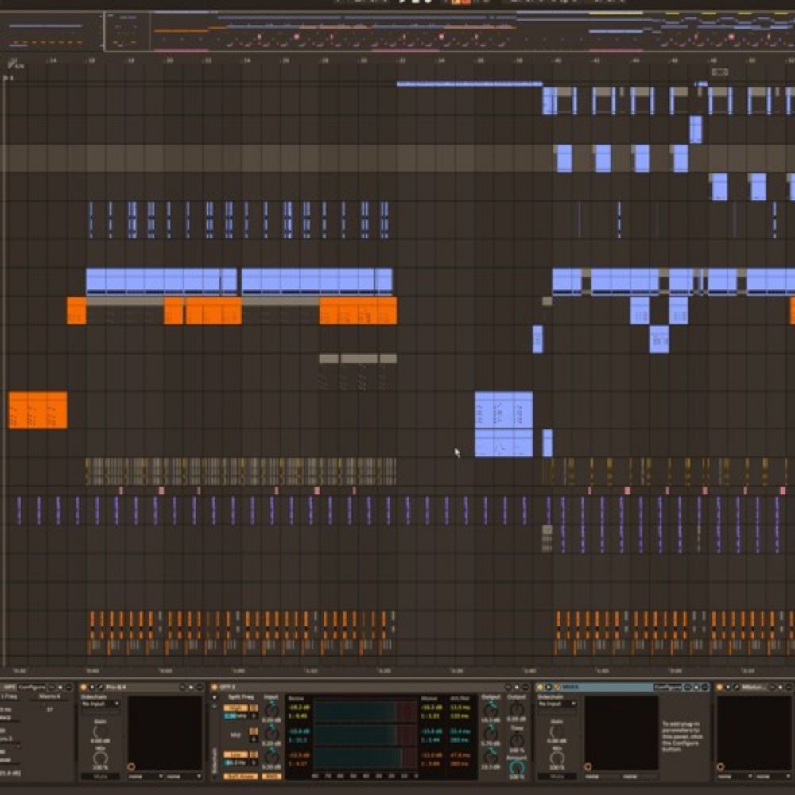Image resolution: width=795 pixels, height=795 pixels.
Task: Click the Pro-Q 4 Gain knob
Action: click(x=99, y=731)
